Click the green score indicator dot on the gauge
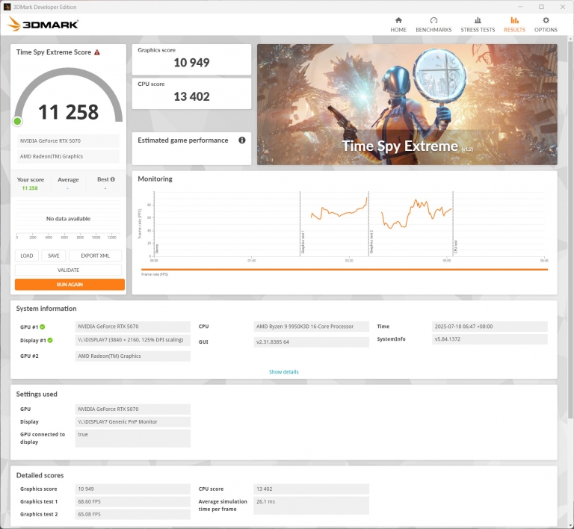The image size is (574, 529). click(17, 122)
